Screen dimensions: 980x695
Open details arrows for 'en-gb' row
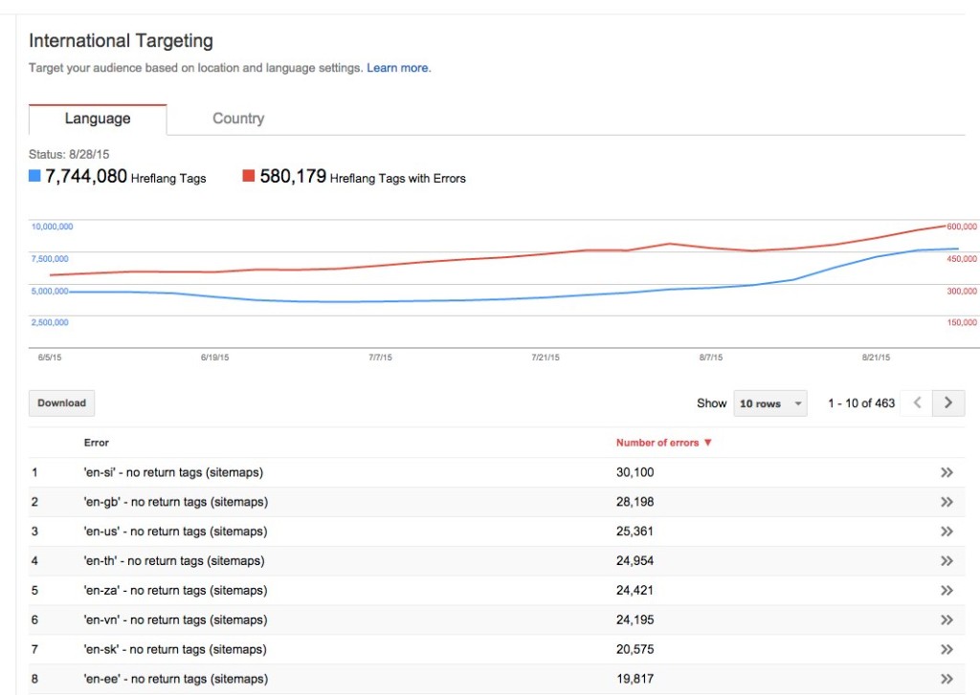(947, 502)
